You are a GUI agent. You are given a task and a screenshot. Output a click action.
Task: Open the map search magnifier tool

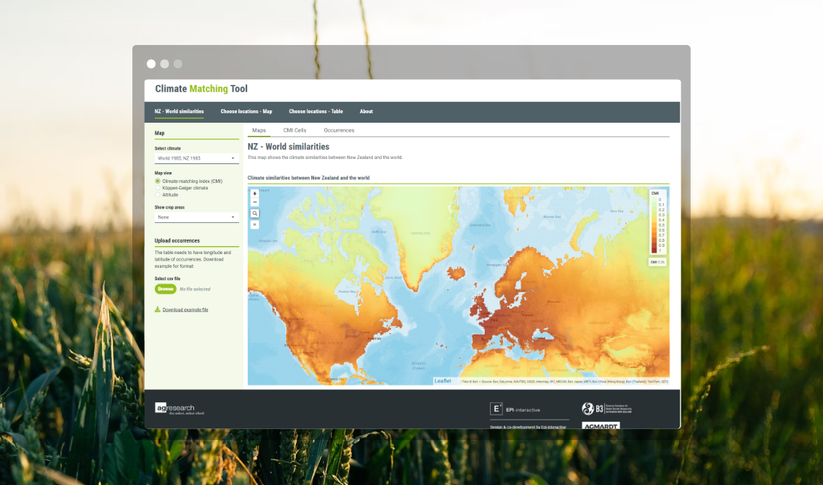254,213
